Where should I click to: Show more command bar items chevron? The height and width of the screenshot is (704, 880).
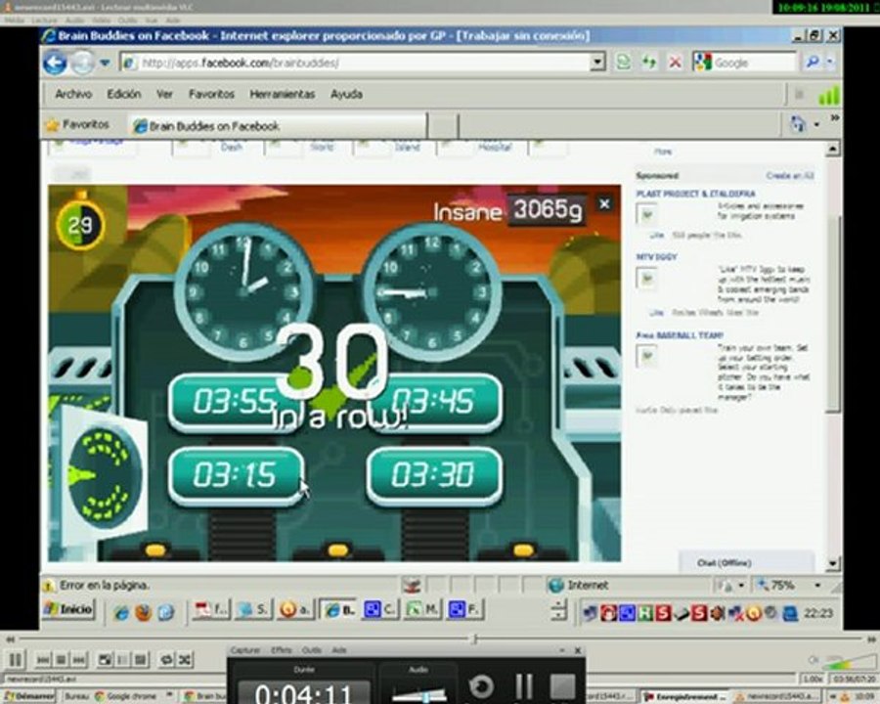click(x=835, y=118)
